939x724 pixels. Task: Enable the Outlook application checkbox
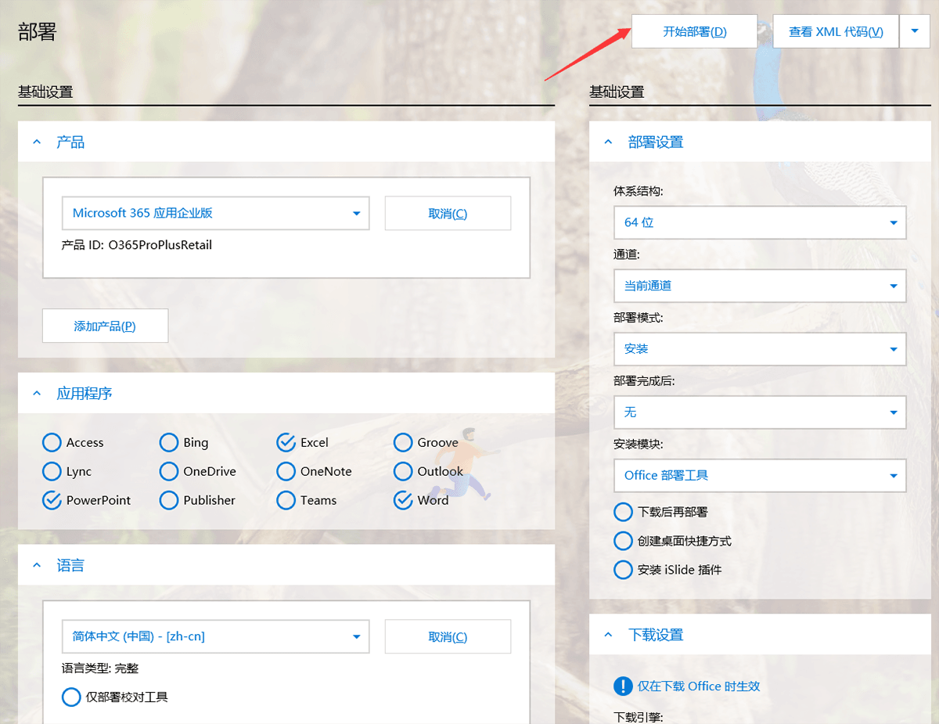(x=403, y=472)
